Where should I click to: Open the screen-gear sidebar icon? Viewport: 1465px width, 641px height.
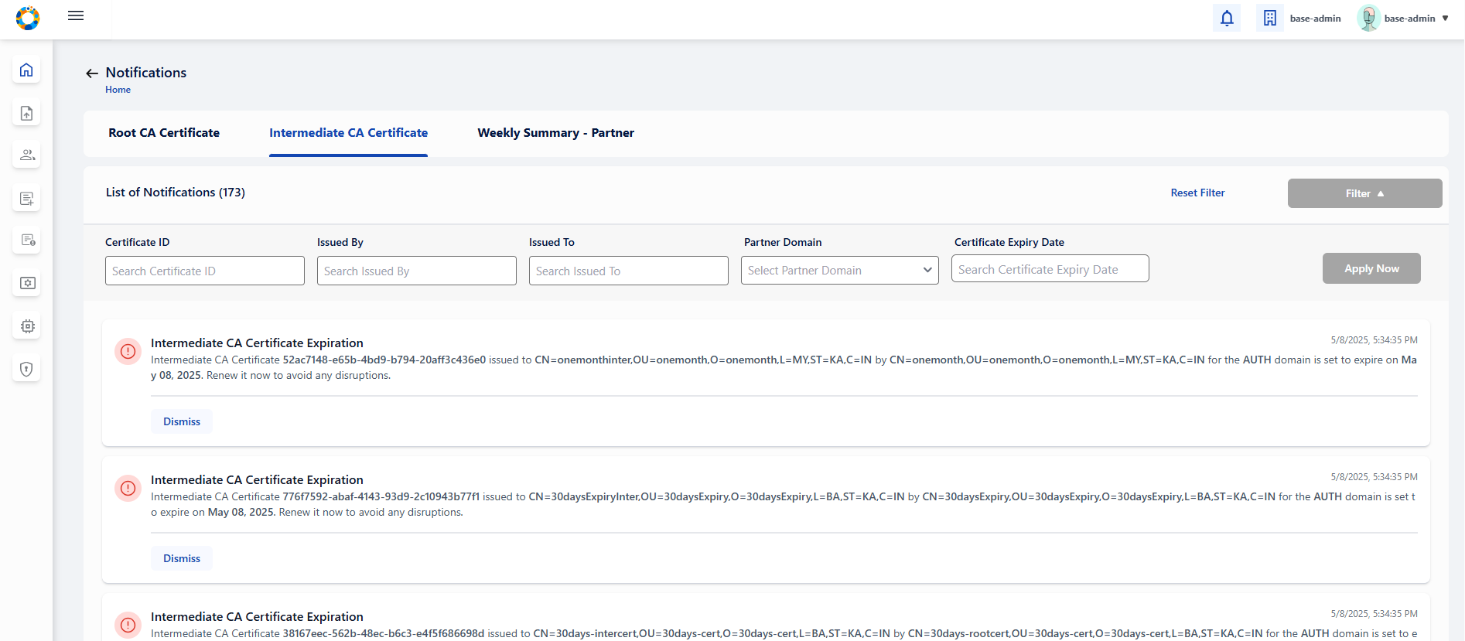(26, 283)
